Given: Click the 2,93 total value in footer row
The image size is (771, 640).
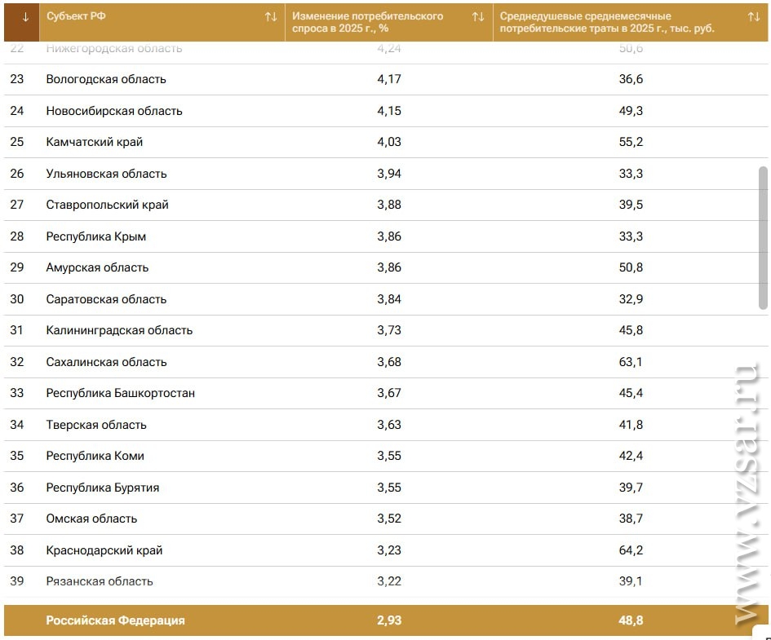Looking at the screenshot, I should pyautogui.click(x=389, y=620).
